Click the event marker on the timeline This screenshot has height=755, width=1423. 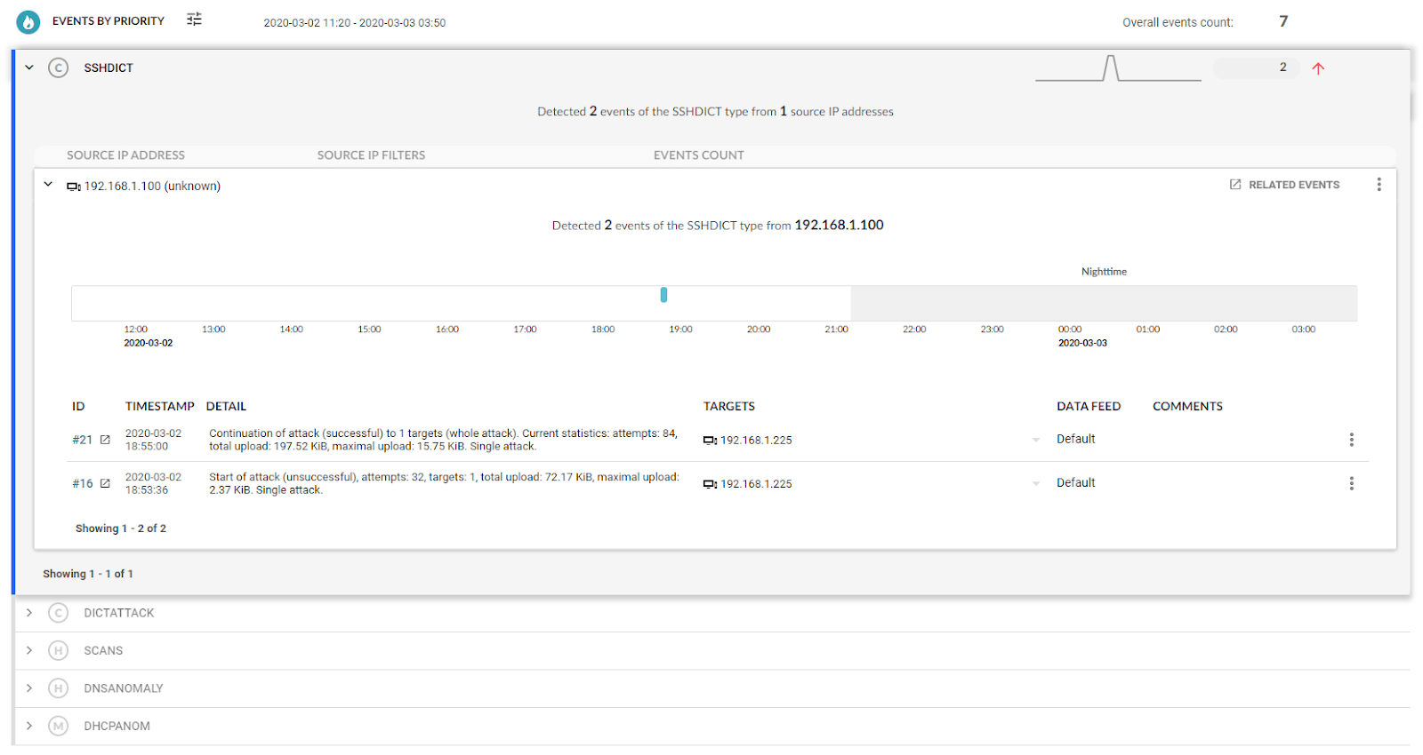pos(663,295)
